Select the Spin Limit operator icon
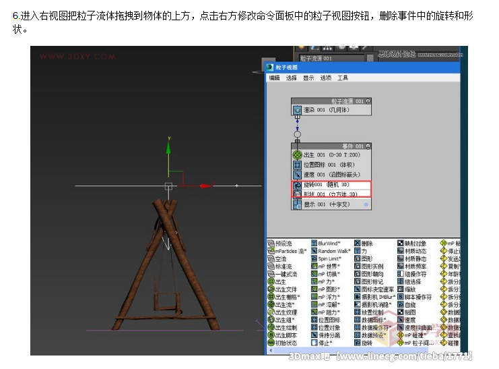Viewport: 499px width, 369px height. (x=314, y=258)
